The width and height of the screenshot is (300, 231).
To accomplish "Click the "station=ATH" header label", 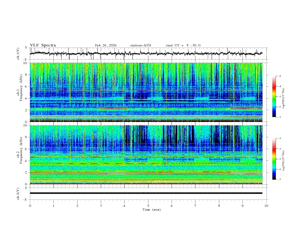I will click(x=141, y=45).
